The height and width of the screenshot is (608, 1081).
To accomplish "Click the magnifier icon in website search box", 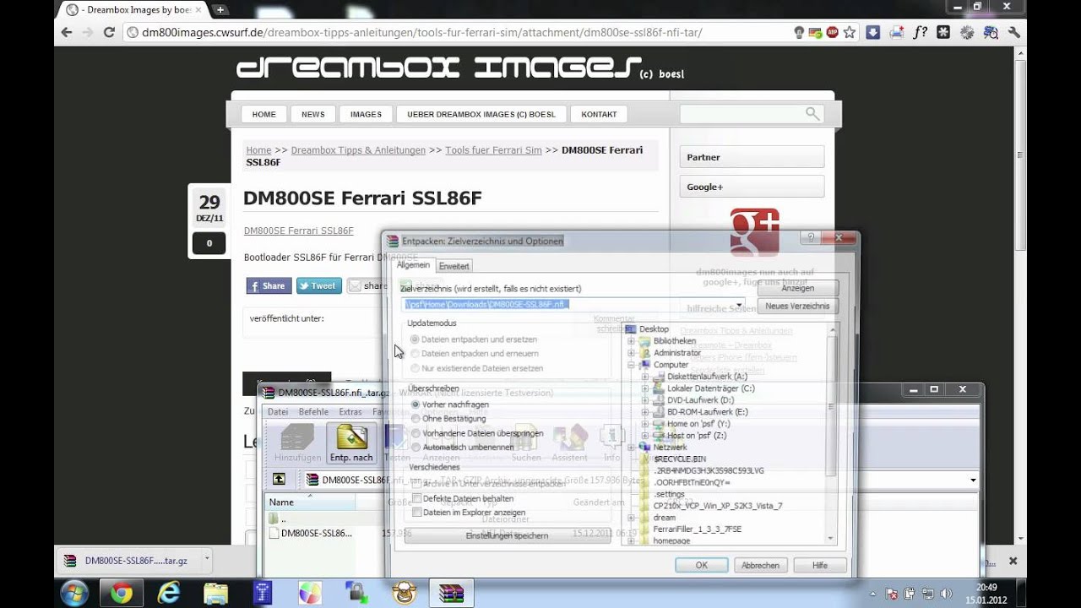I will (812, 113).
